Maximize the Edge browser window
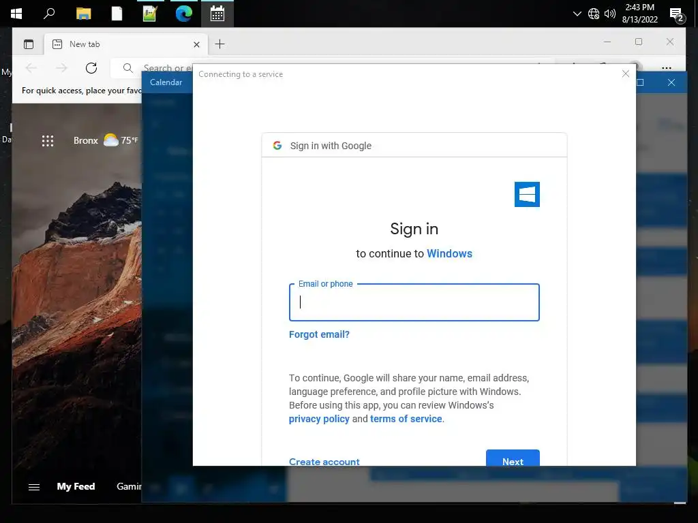The image size is (698, 523). [x=639, y=42]
